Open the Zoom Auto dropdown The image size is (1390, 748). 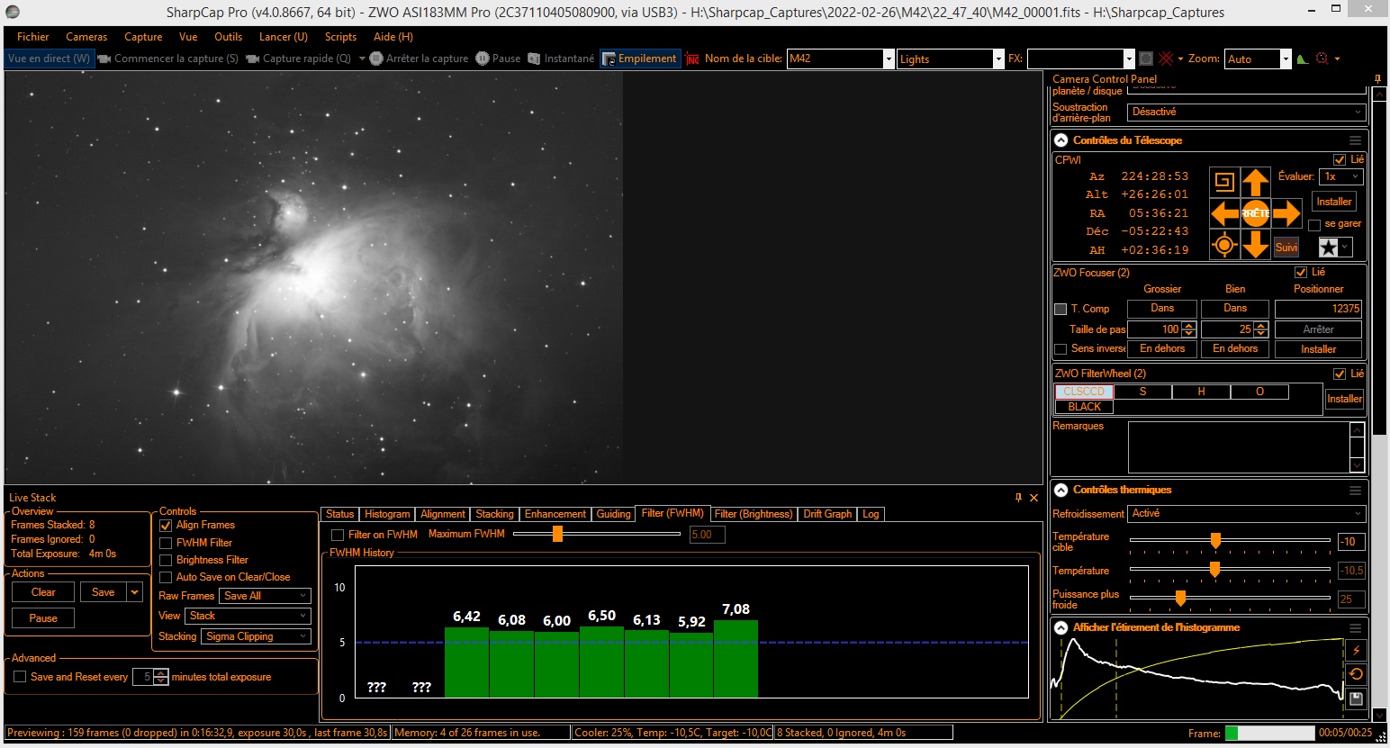[1286, 59]
